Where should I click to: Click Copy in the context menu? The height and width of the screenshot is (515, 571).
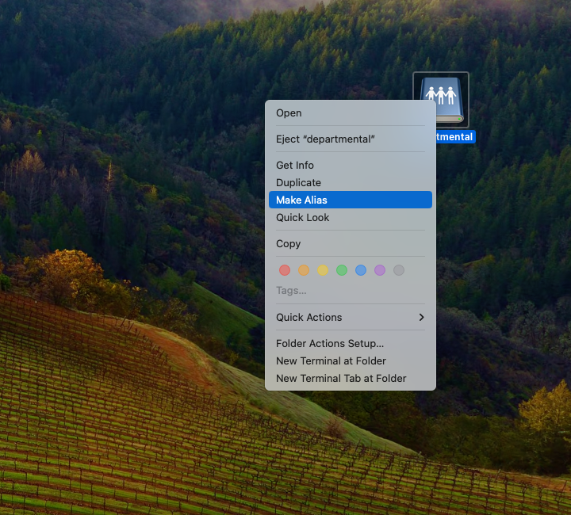point(288,244)
